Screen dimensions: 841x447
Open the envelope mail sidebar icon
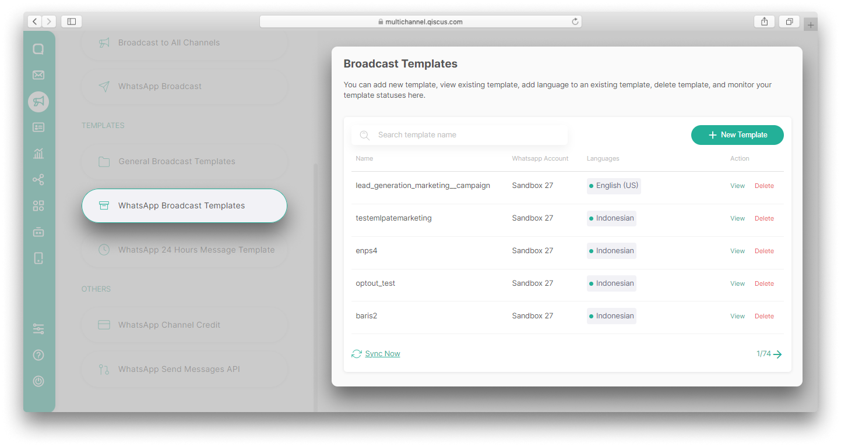click(x=38, y=75)
